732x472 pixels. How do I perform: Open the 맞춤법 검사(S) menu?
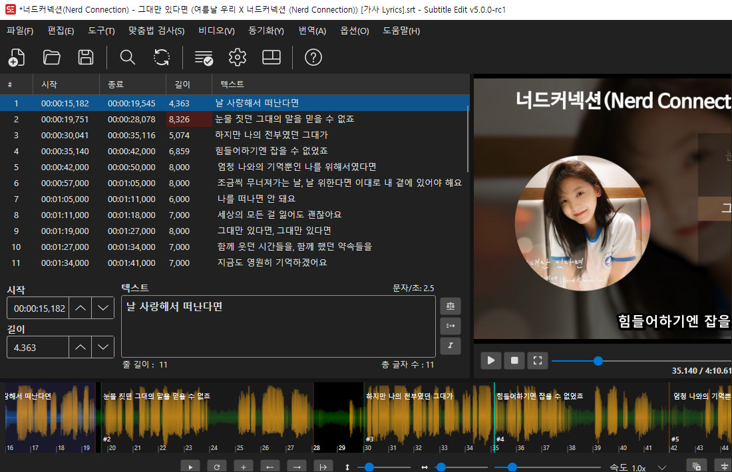(x=156, y=31)
